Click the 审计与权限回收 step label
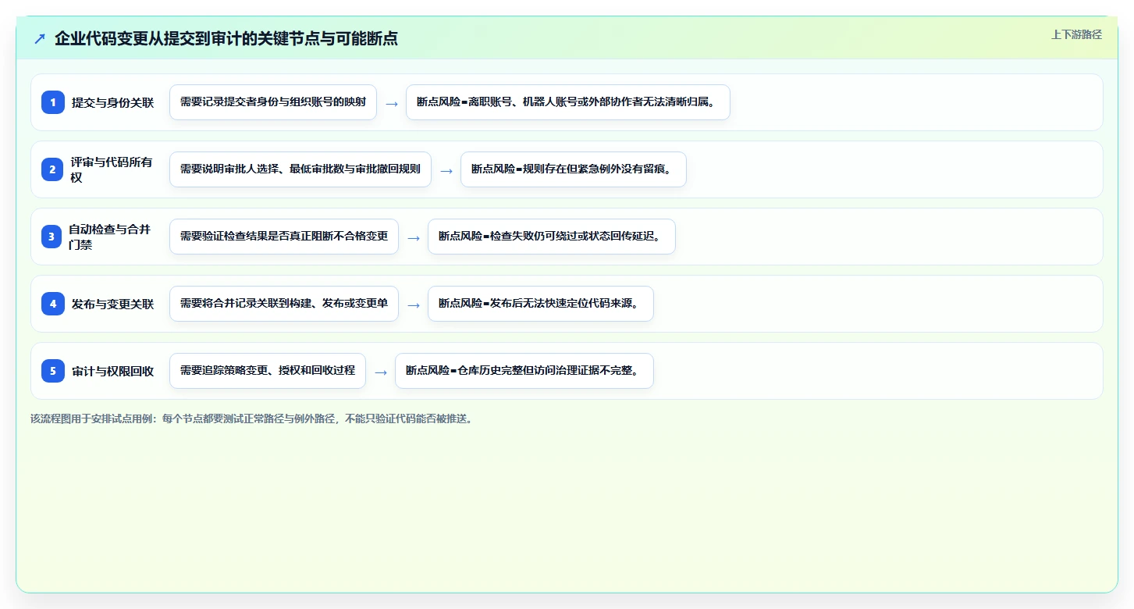 113,371
